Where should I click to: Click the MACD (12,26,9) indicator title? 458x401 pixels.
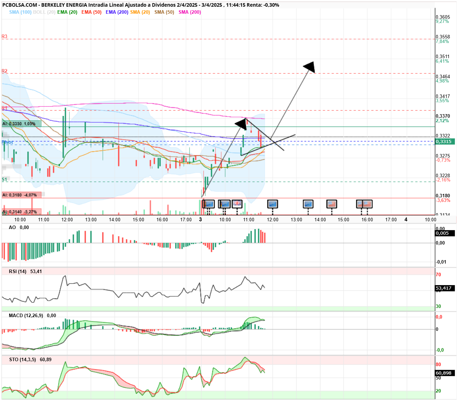click(x=26, y=315)
